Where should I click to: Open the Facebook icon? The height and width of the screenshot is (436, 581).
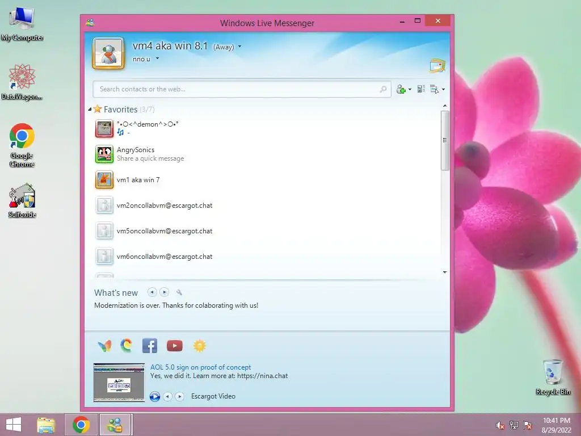[150, 346]
